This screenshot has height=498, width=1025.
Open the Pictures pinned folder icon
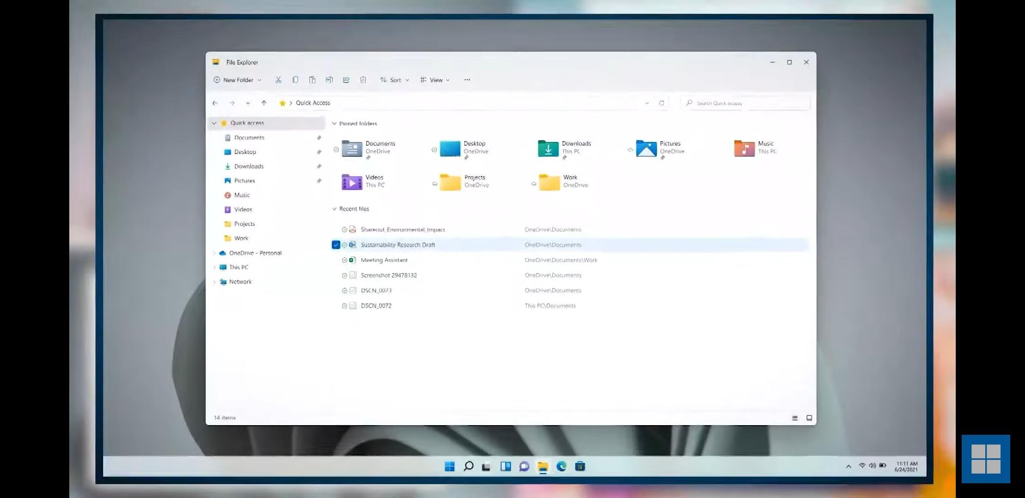pyautogui.click(x=645, y=148)
